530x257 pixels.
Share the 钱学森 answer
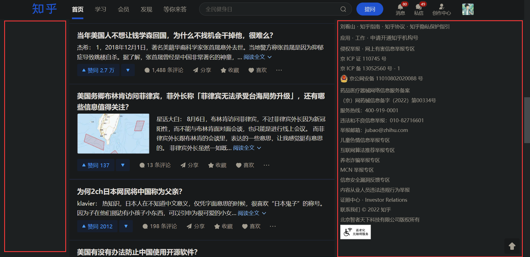click(202, 70)
